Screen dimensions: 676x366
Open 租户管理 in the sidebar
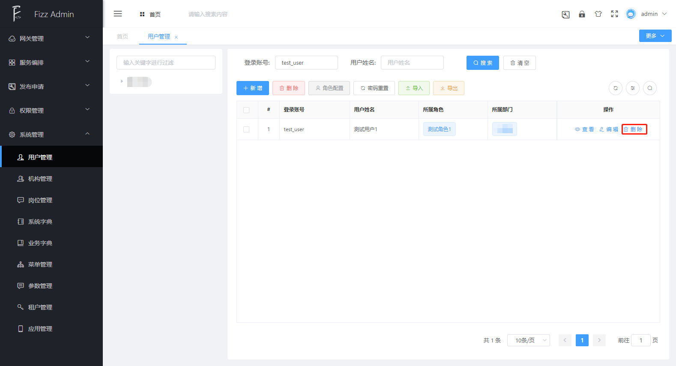pos(51,307)
